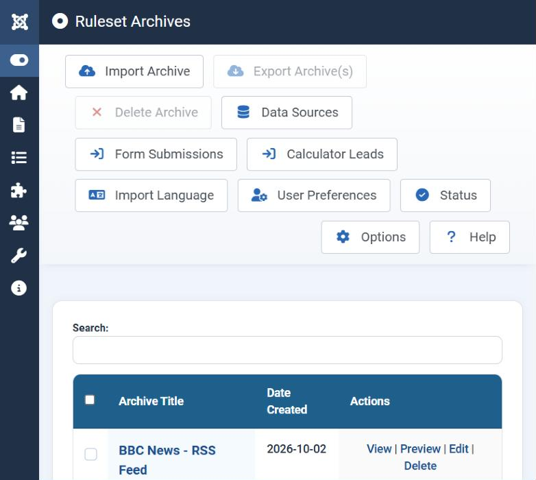Open the System wrench sidebar icon
This screenshot has width=536, height=480.
[x=19, y=255]
